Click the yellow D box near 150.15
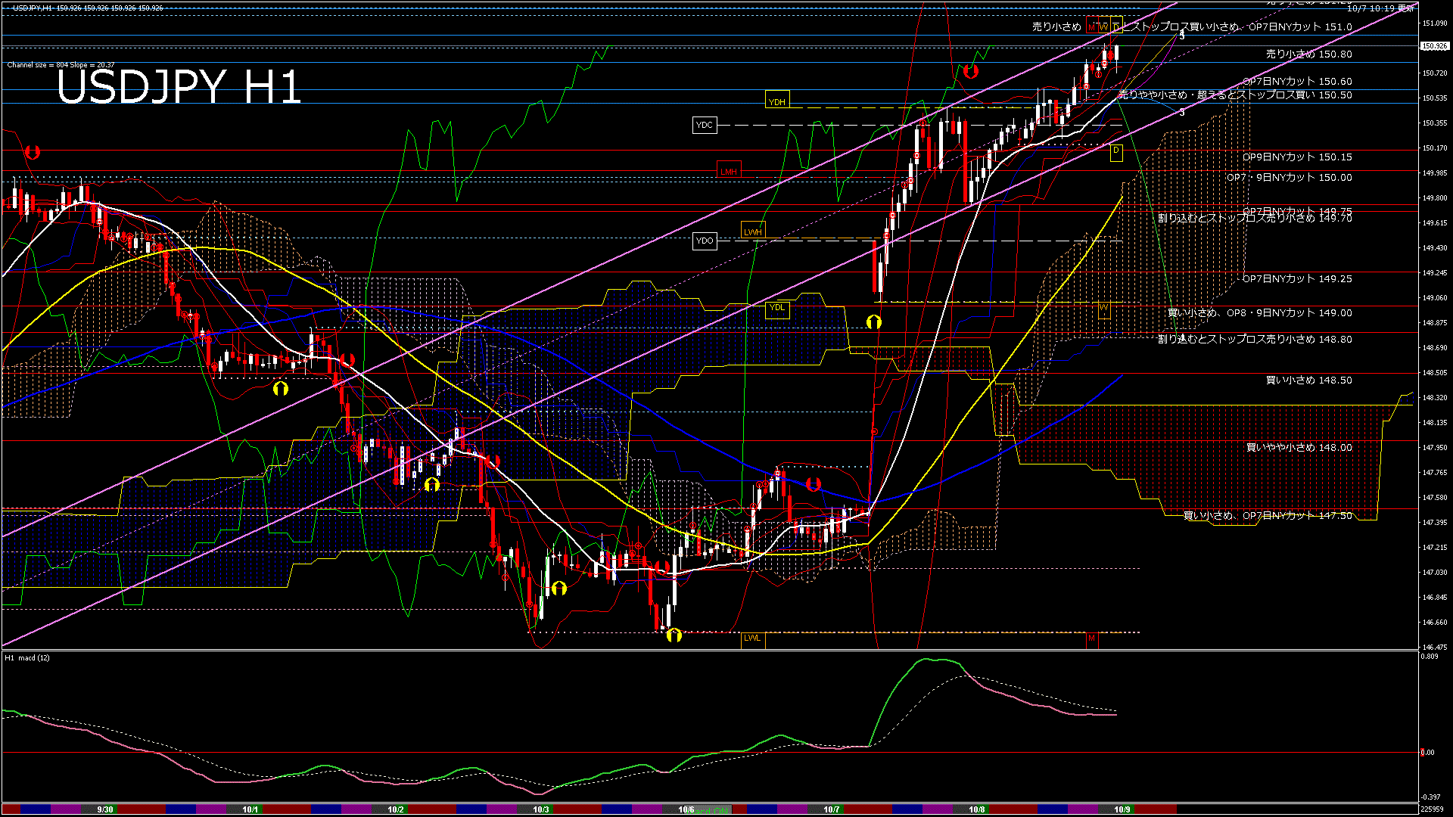Screen dimensions: 1453x817 (1116, 151)
